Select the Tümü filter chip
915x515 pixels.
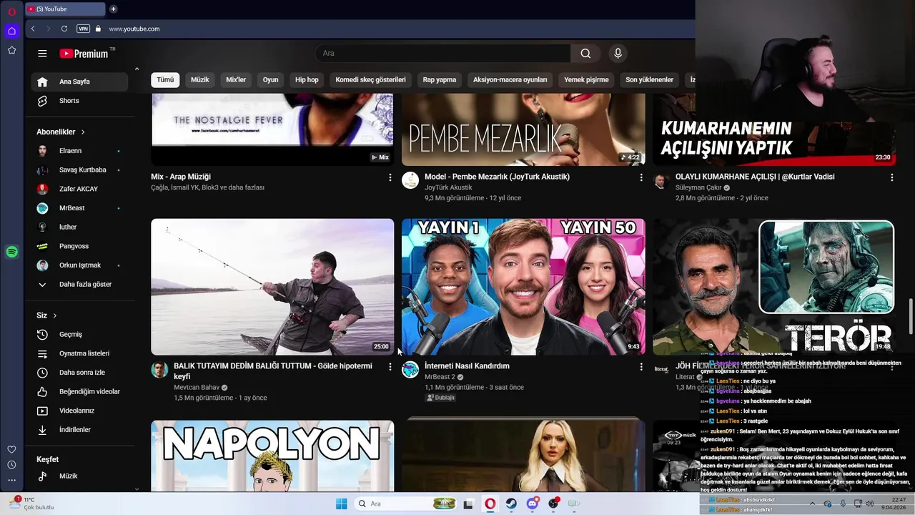[x=165, y=80]
